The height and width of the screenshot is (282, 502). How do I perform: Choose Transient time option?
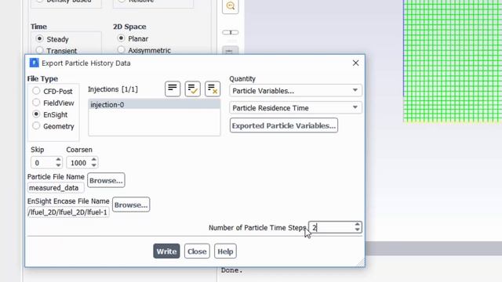[x=39, y=50]
